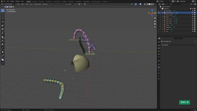The image size is (197, 111).
Task: Open the Tool settings properties tab
Action: point(159,42)
